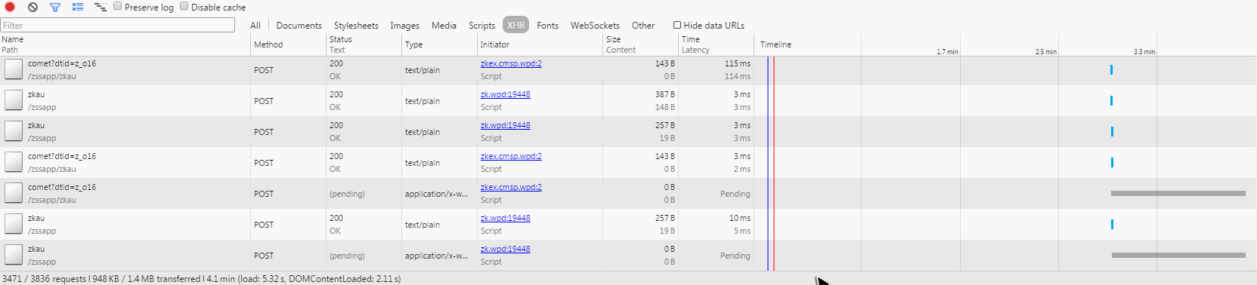Select zkau request name in 387 B row
The width and height of the screenshot is (1257, 285).
coord(36,94)
